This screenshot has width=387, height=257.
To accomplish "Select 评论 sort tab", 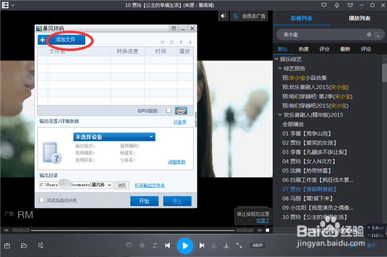I will 366,49.
